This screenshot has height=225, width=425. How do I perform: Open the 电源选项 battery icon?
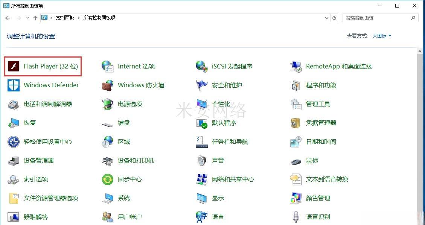pyautogui.click(x=108, y=104)
